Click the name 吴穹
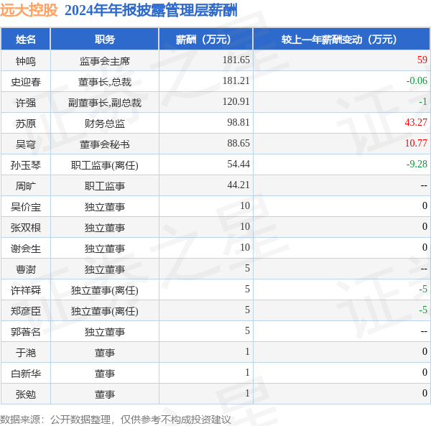 (x=26, y=144)
